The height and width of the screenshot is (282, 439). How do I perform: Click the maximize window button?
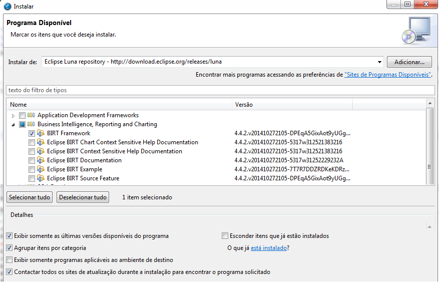[407, 4]
